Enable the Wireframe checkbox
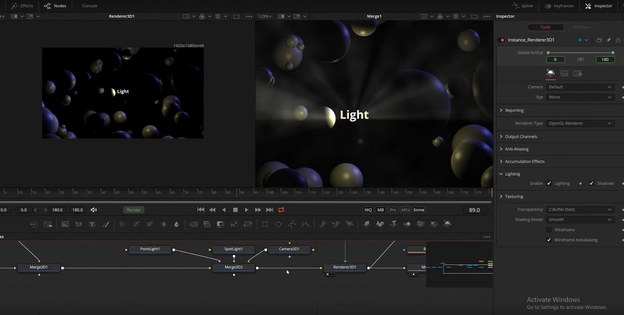 (549, 230)
